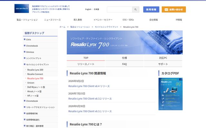Open Unicon sidebar link
Image resolution: width=206 pixels, height=128 pixels.
point(31,83)
